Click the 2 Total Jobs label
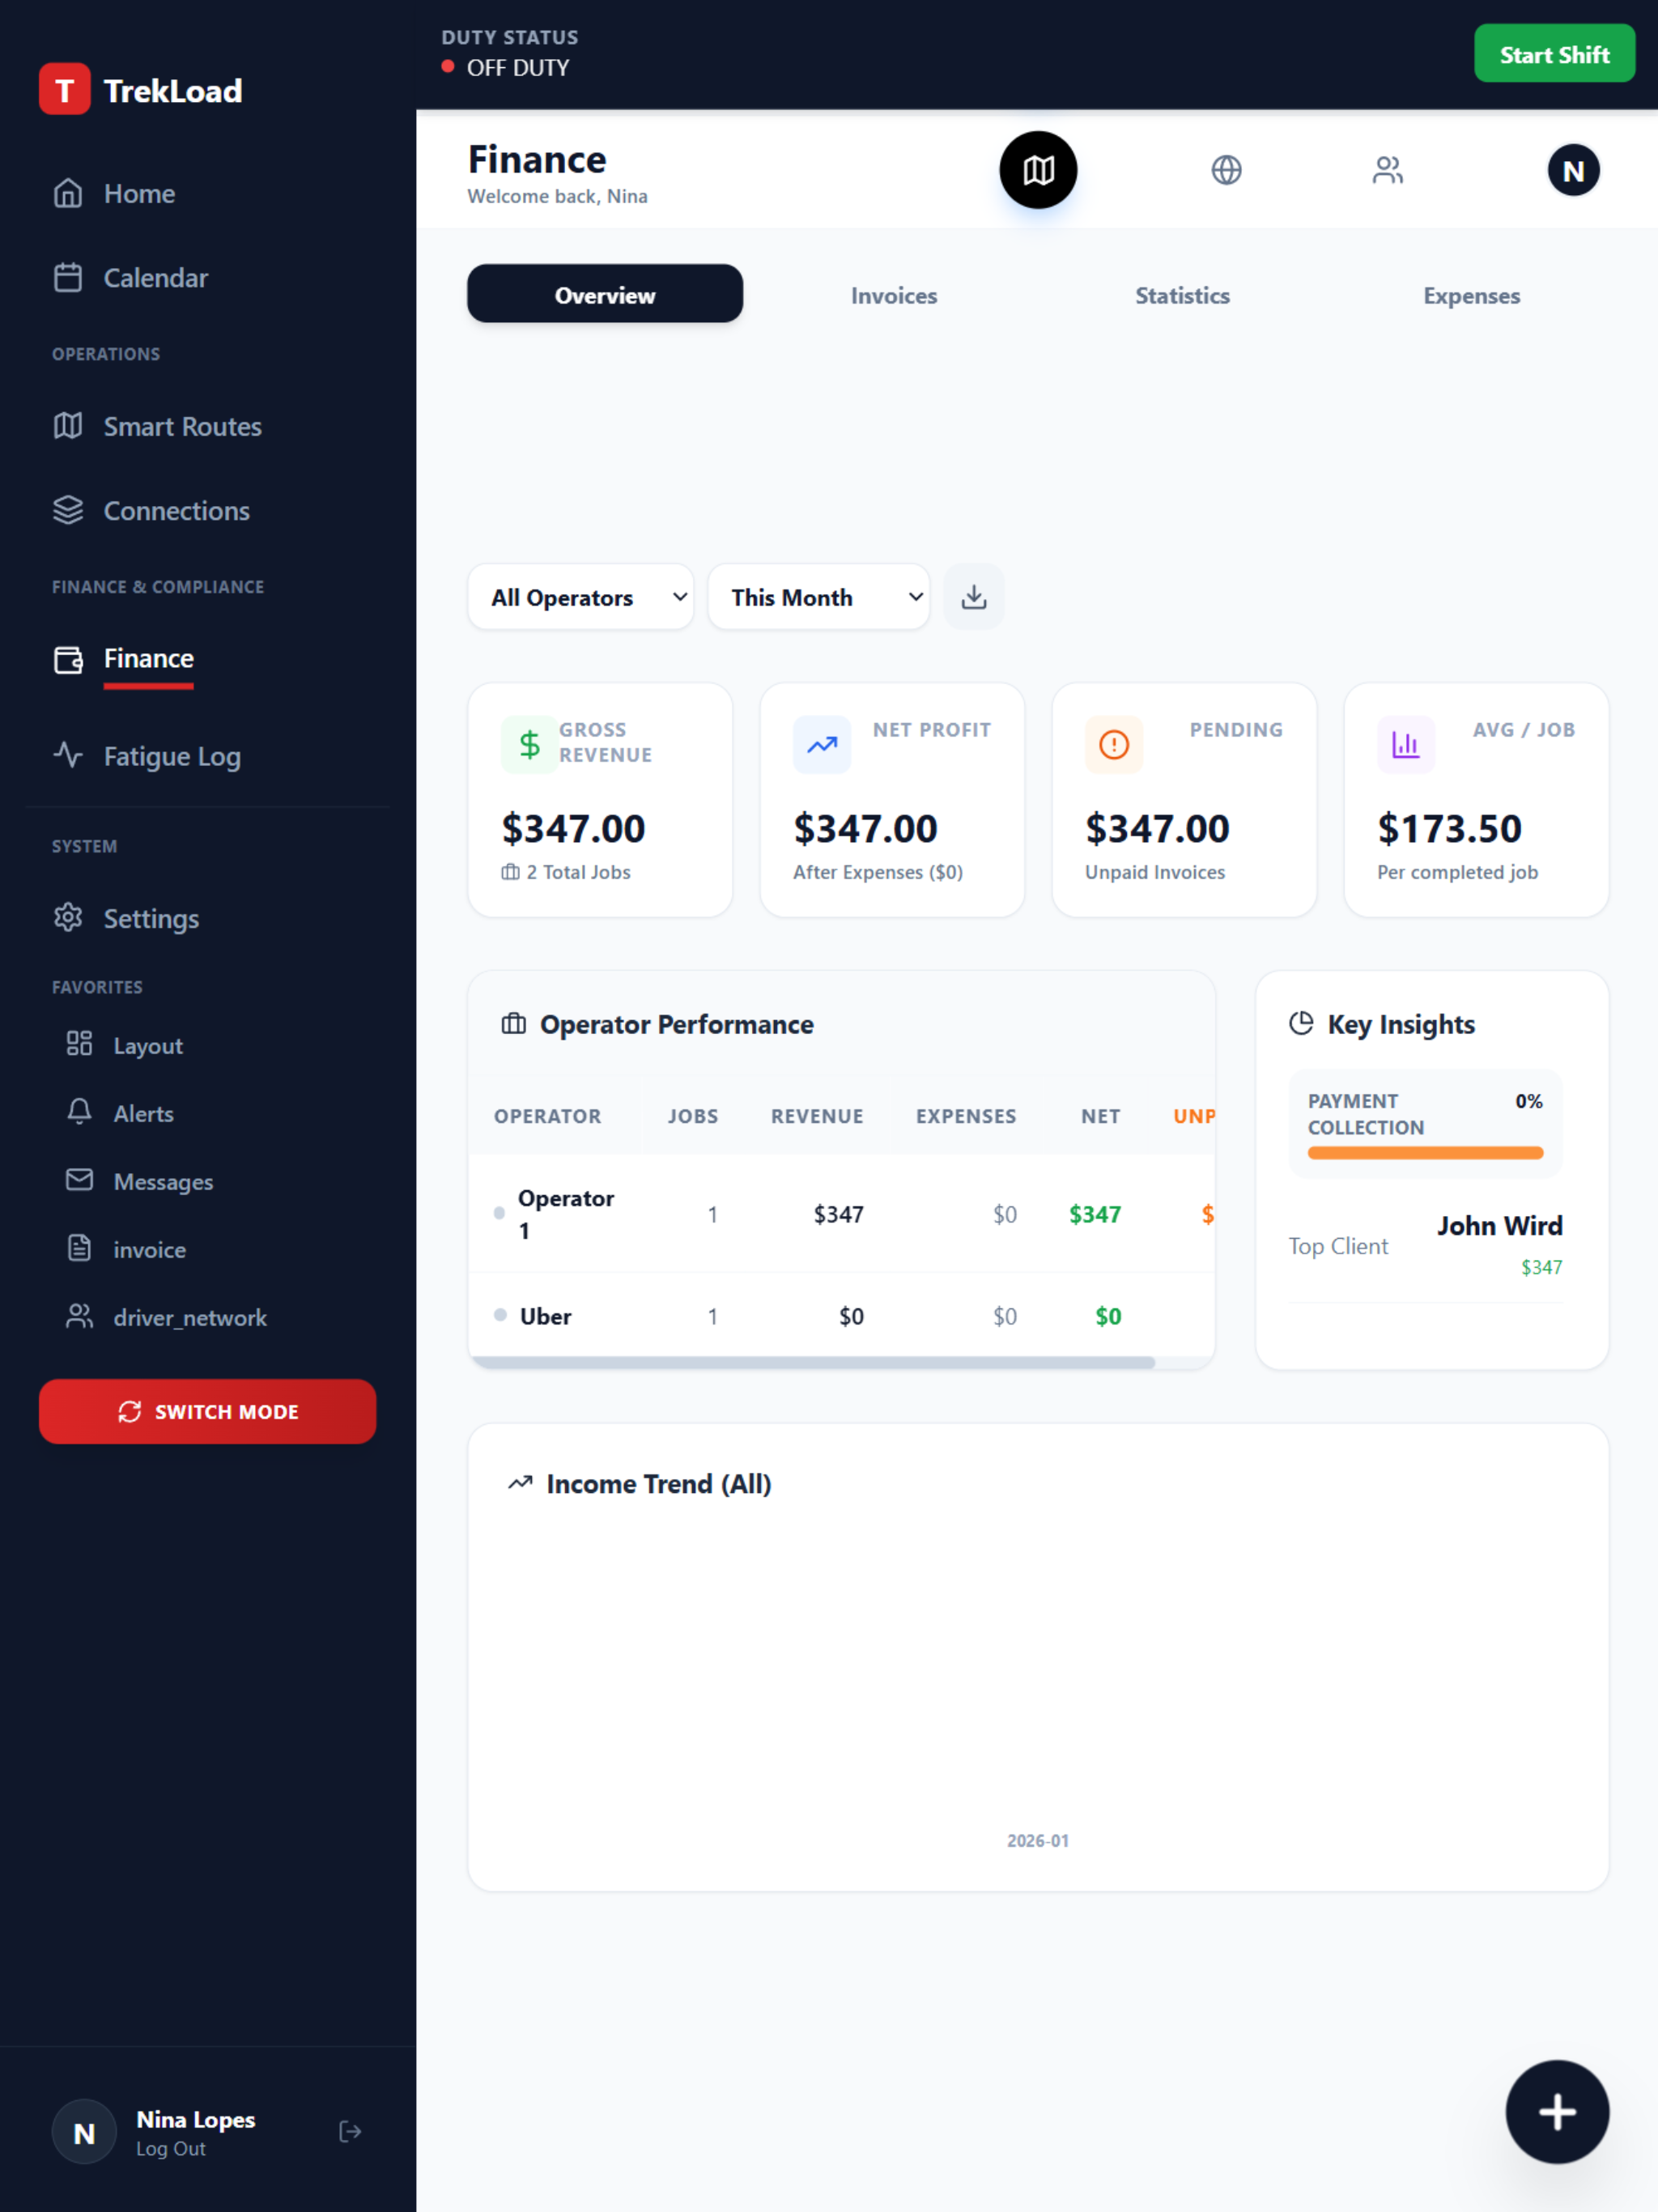1658x2212 pixels. (x=578, y=872)
